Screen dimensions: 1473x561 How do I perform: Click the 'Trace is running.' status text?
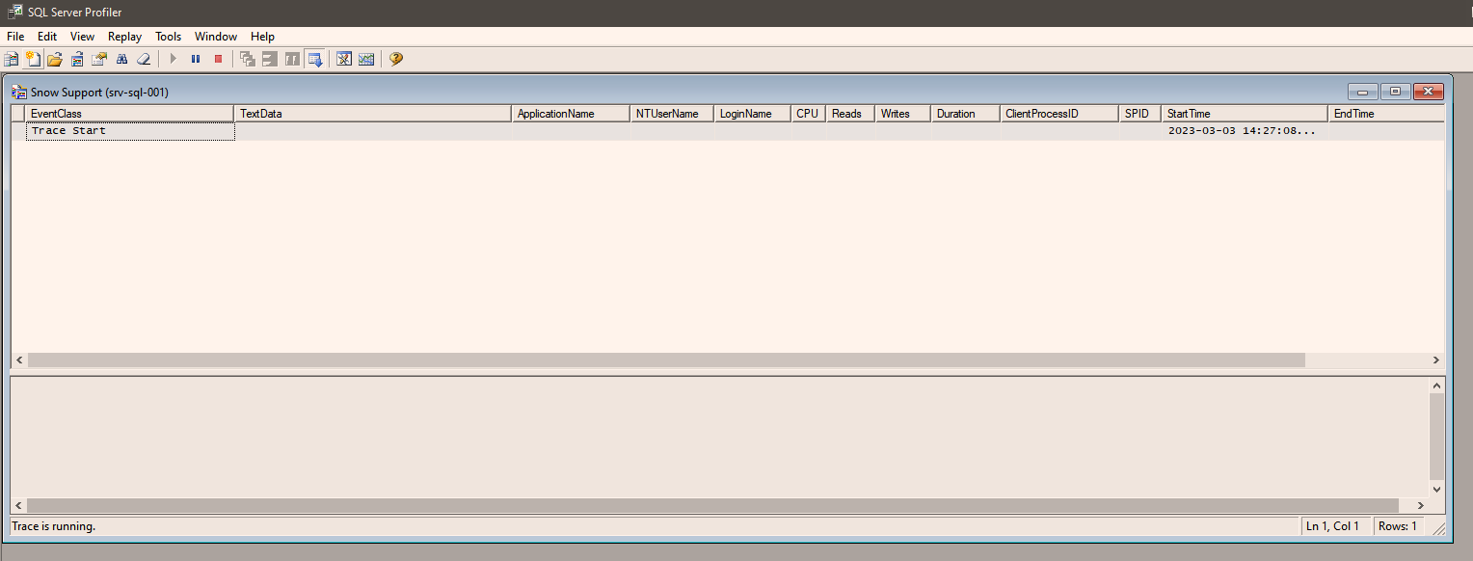(x=53, y=526)
